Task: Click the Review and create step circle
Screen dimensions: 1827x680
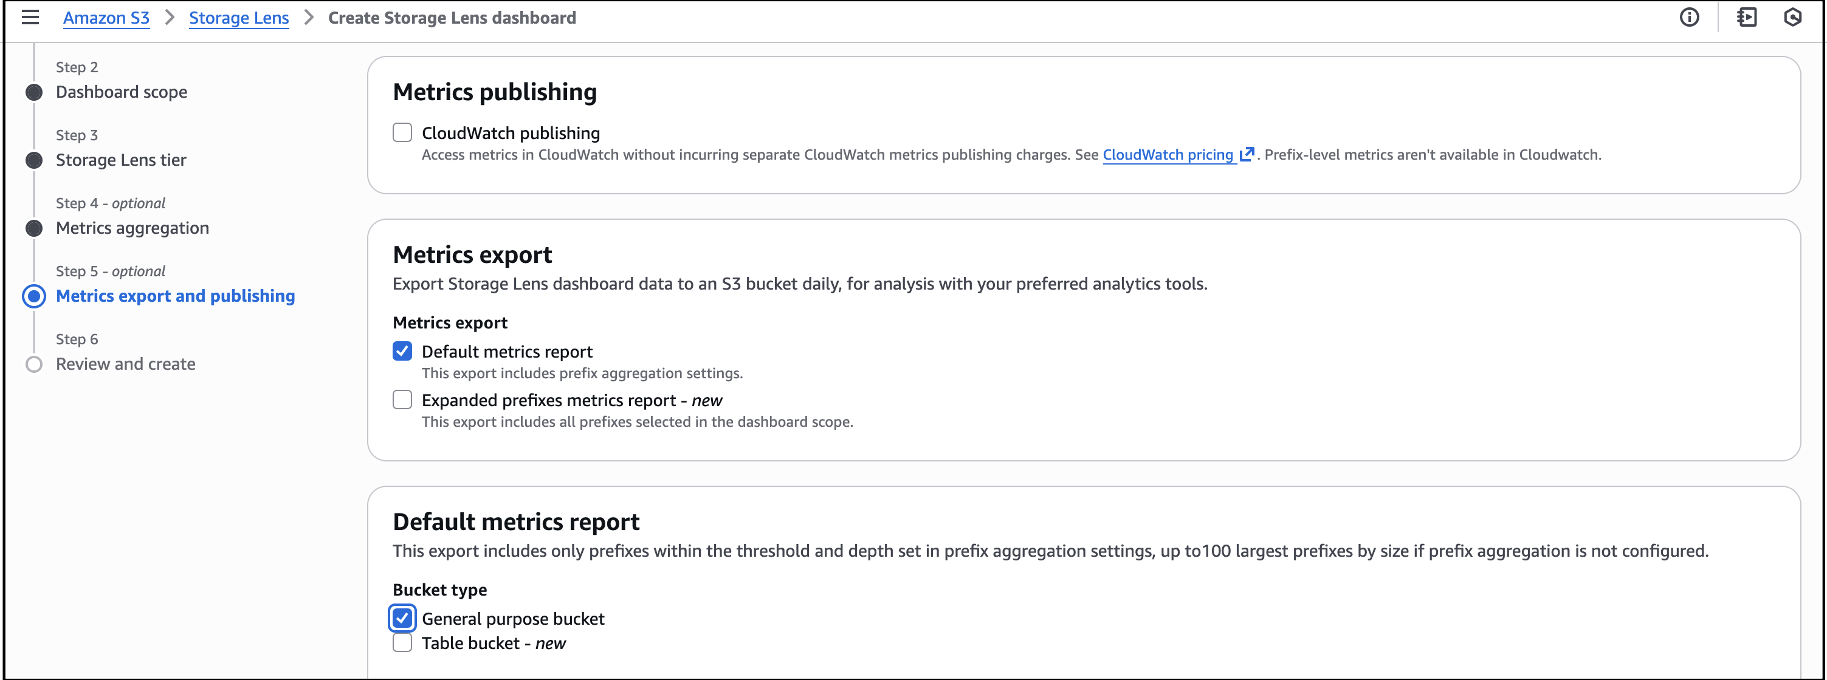Action: 34,364
